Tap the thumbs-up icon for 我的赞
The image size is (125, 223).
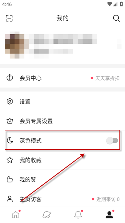10,180
